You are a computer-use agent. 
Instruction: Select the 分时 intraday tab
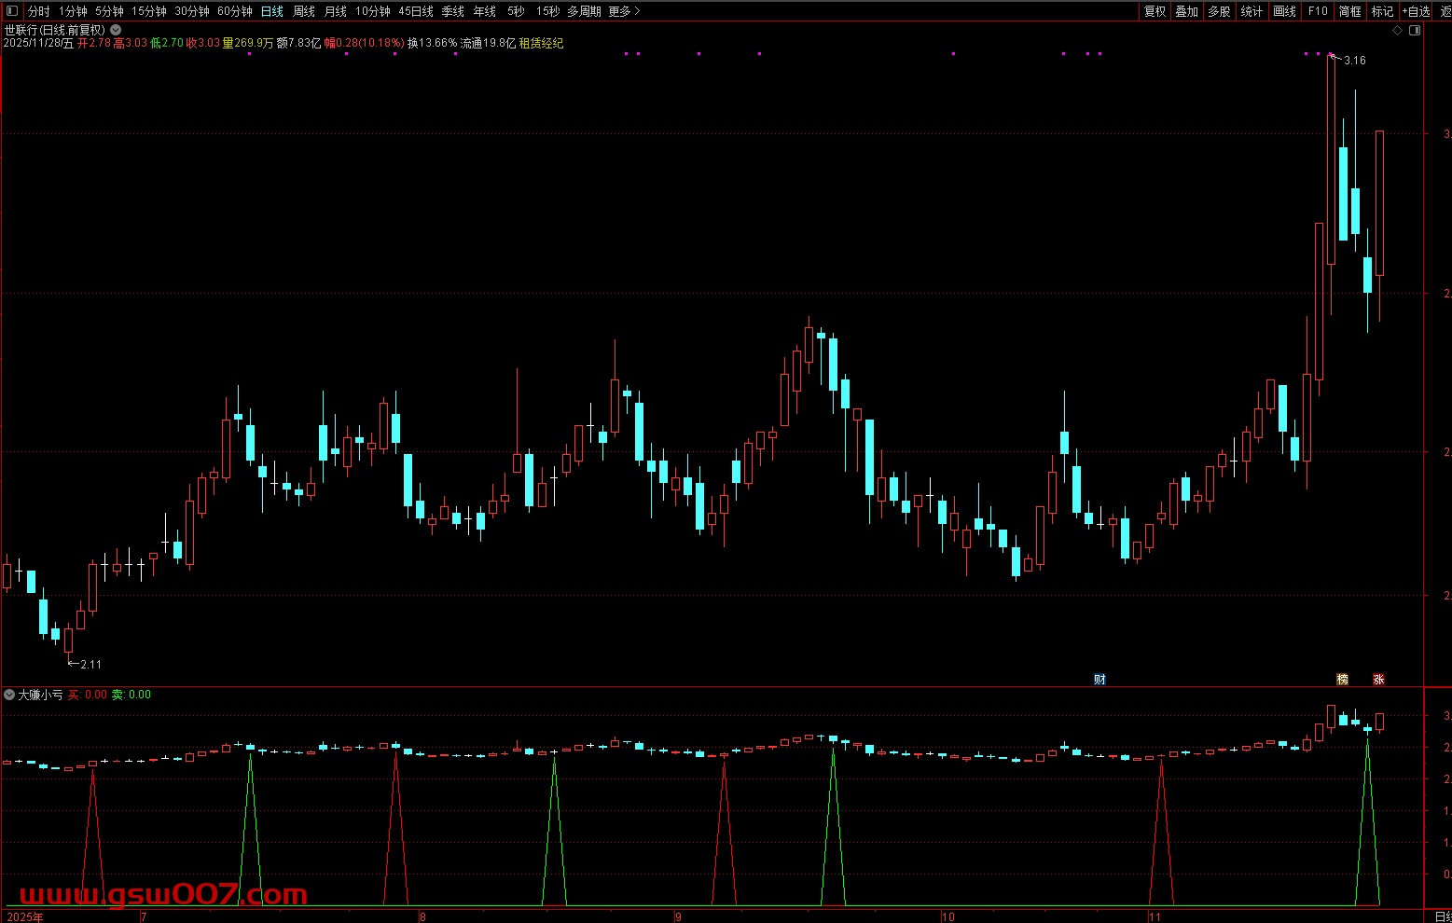point(38,11)
